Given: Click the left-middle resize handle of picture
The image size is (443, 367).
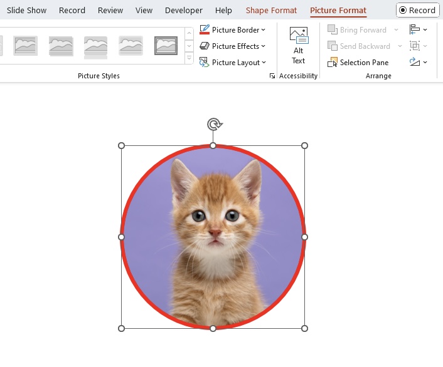Looking at the screenshot, I should tap(121, 237).
